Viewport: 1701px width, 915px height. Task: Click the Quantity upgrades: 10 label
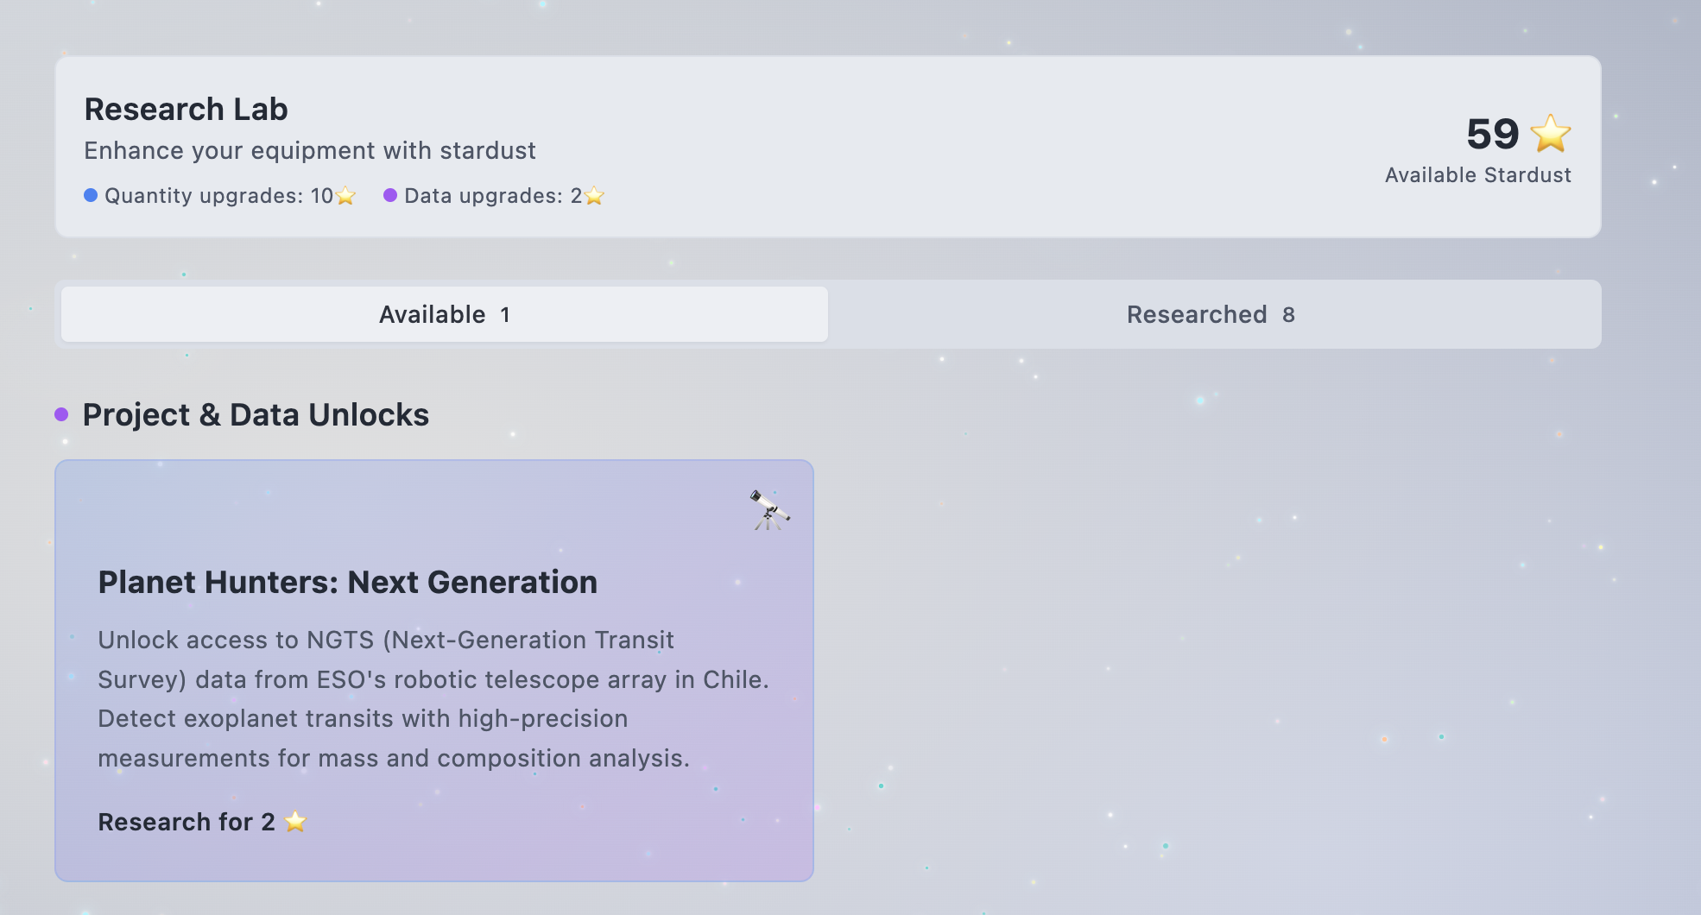pos(218,196)
